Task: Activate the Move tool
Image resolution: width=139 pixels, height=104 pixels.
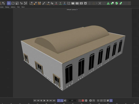Action: (x=9, y=3)
